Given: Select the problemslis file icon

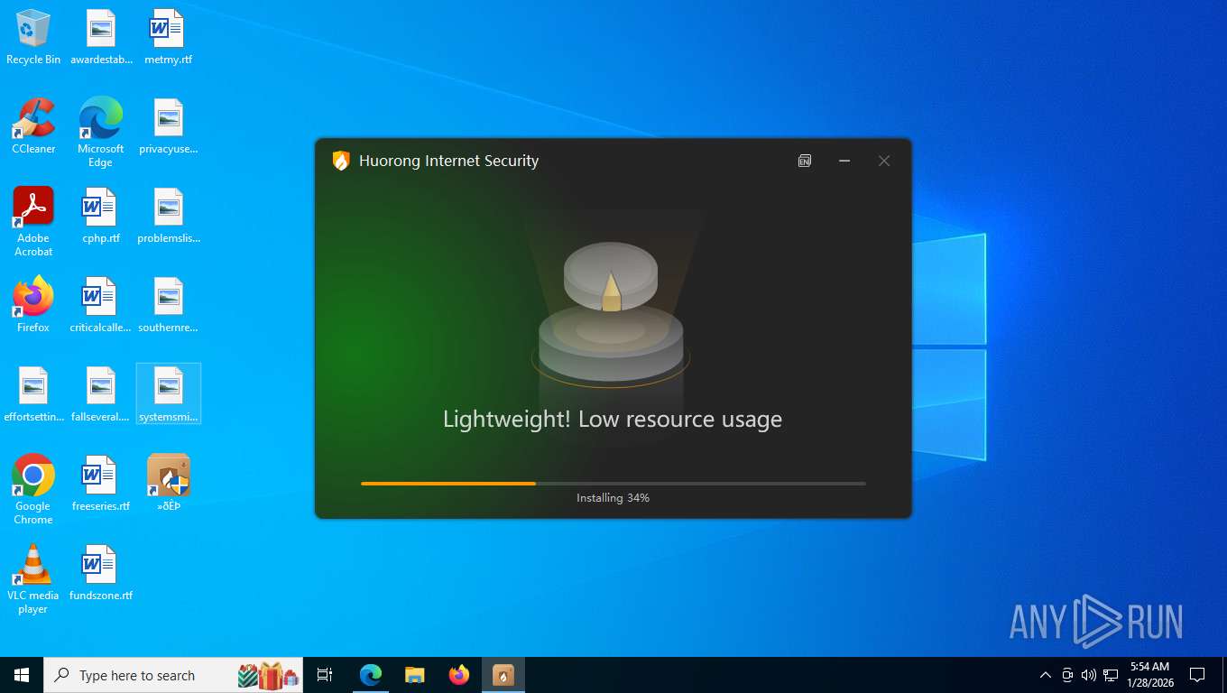Looking at the screenshot, I should pyautogui.click(x=169, y=216).
